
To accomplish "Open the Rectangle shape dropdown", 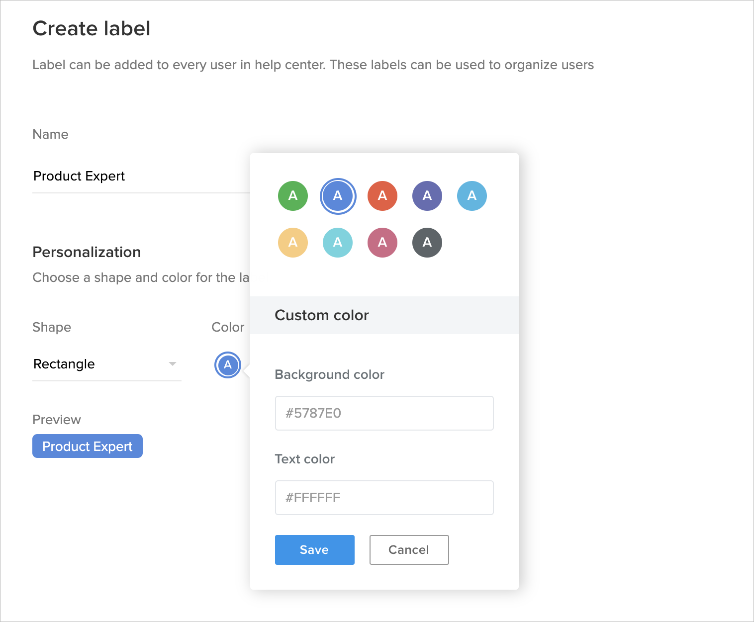I will (99, 364).
